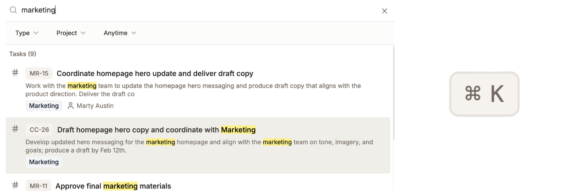Open task "Draft homepage hero copy and coordinate with Marketing"
The height and width of the screenshot is (191, 574).
tap(156, 130)
